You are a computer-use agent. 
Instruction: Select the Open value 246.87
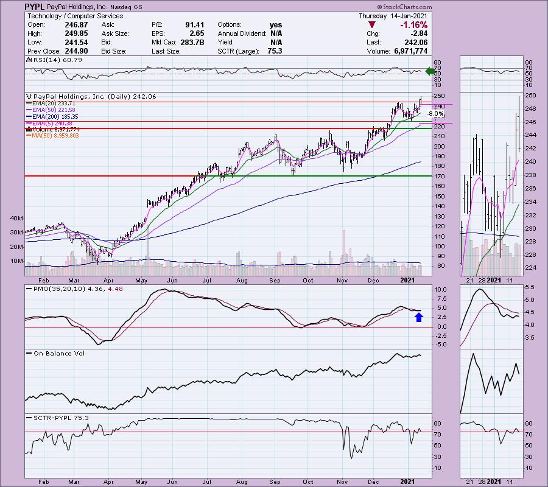pyautogui.click(x=76, y=25)
